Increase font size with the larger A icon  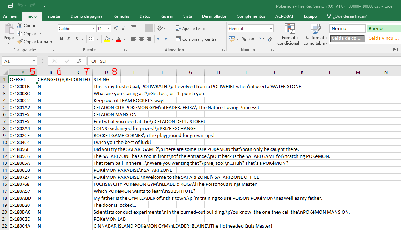[x=116, y=28]
